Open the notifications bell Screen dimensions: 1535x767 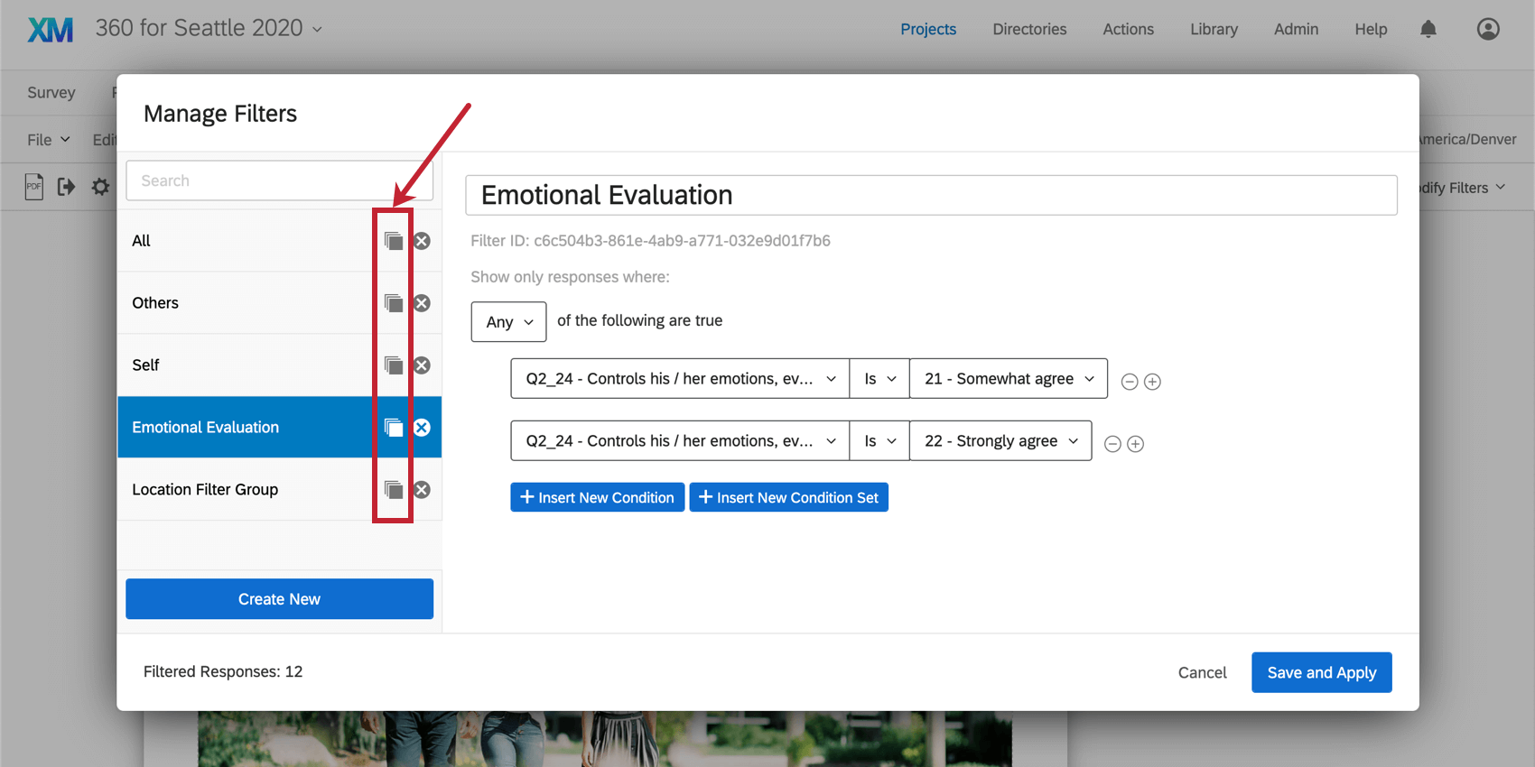tap(1428, 29)
